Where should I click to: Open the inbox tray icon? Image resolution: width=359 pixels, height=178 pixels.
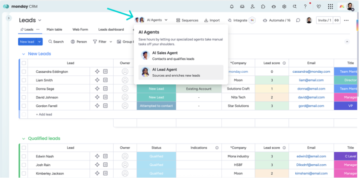coord(242,6)
